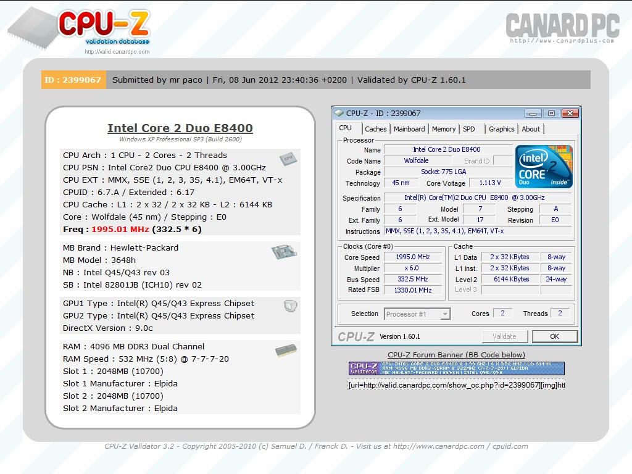Image resolution: width=632 pixels, height=474 pixels.
Task: Click the GPU icon beside GPU1 Type
Action: click(x=290, y=306)
